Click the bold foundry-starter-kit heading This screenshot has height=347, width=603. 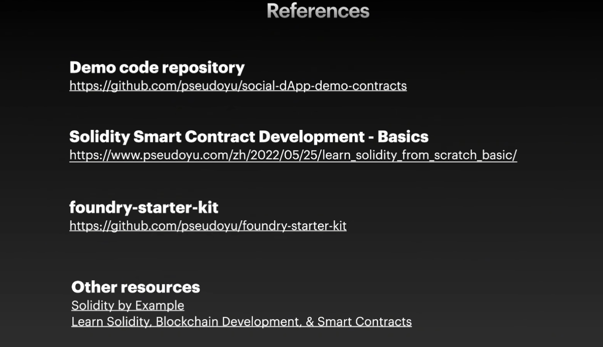144,207
